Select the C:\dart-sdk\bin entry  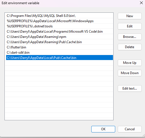(x=60, y=53)
